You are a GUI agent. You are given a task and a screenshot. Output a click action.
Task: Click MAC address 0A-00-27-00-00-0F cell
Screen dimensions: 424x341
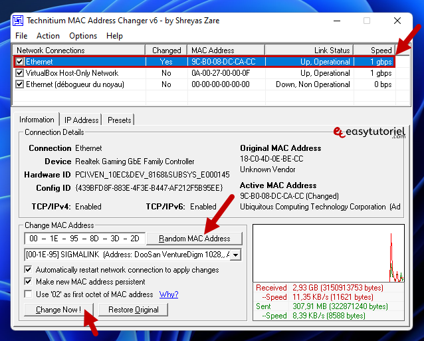[x=221, y=73]
